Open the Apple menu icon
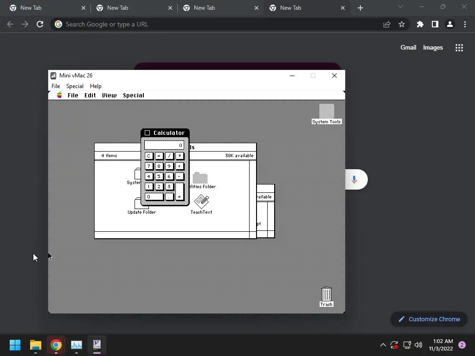The height and width of the screenshot is (356, 475). pos(59,95)
